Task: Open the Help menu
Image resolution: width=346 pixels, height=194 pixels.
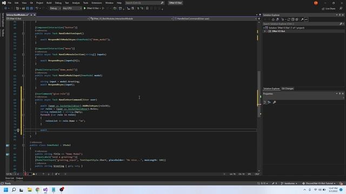Action: click(119, 3)
